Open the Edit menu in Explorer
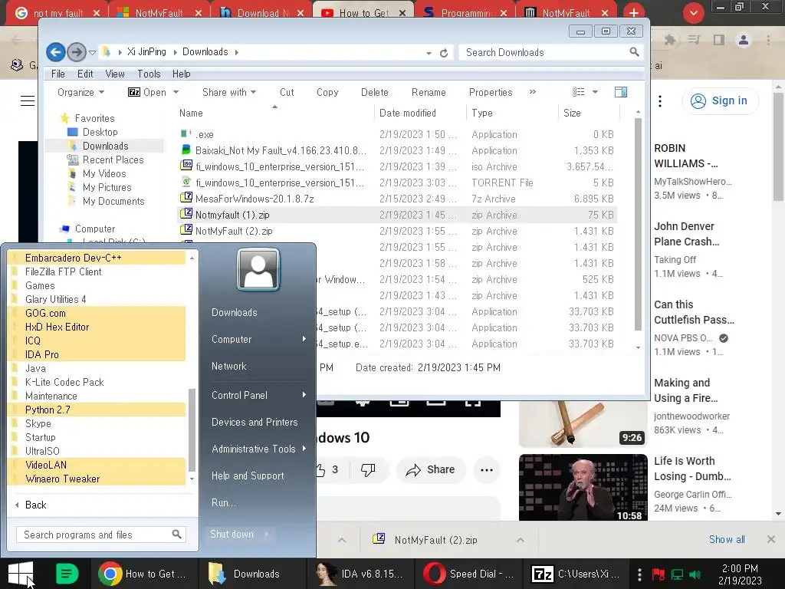The width and height of the screenshot is (785, 589). click(x=85, y=74)
